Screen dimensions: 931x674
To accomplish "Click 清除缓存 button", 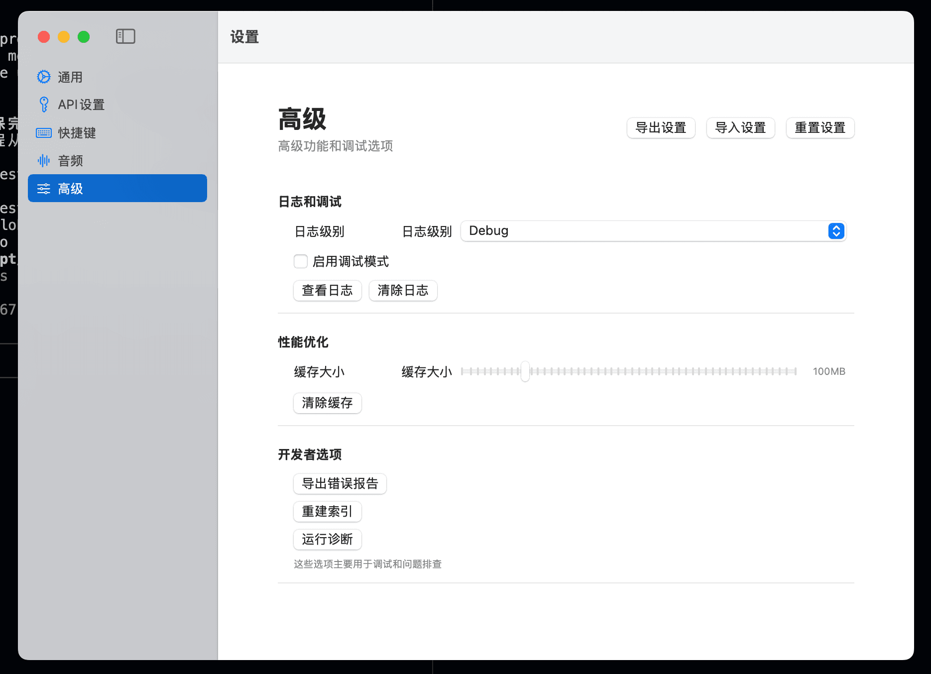I will click(327, 403).
